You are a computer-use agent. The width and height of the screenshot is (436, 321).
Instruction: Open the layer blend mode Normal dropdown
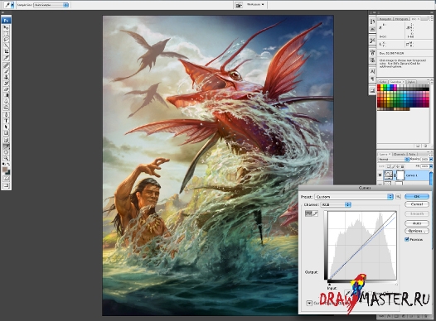393,159
